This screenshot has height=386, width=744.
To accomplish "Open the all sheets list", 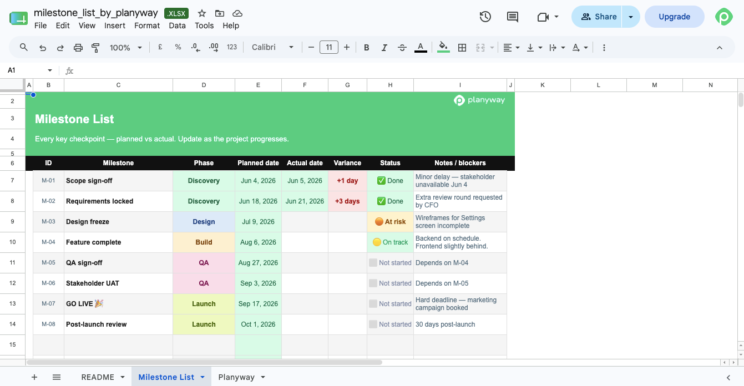I will (x=57, y=377).
